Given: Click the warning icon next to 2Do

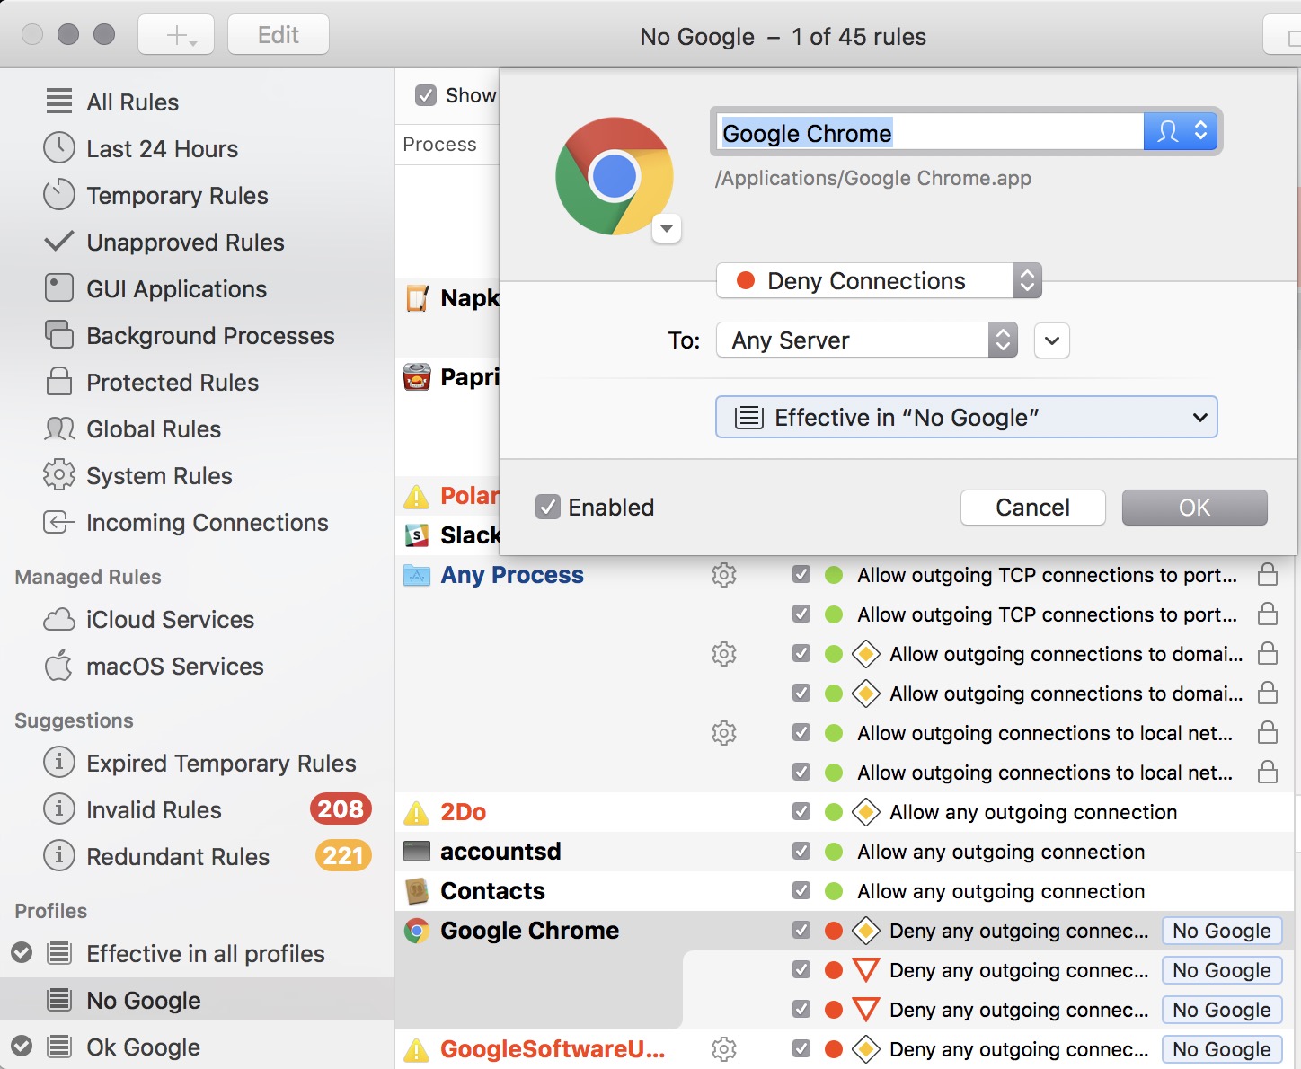Looking at the screenshot, I should coord(416,812).
